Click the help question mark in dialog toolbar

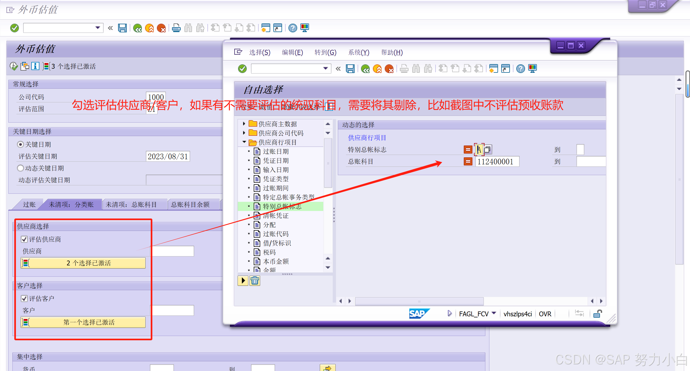(520, 69)
